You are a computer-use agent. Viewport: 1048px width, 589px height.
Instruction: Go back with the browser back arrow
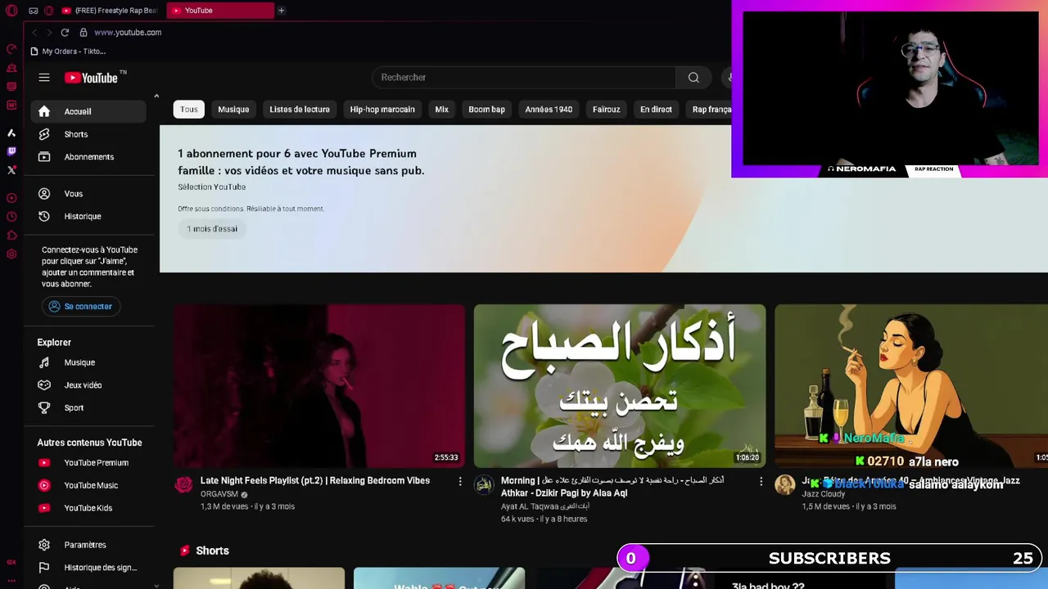click(x=34, y=33)
